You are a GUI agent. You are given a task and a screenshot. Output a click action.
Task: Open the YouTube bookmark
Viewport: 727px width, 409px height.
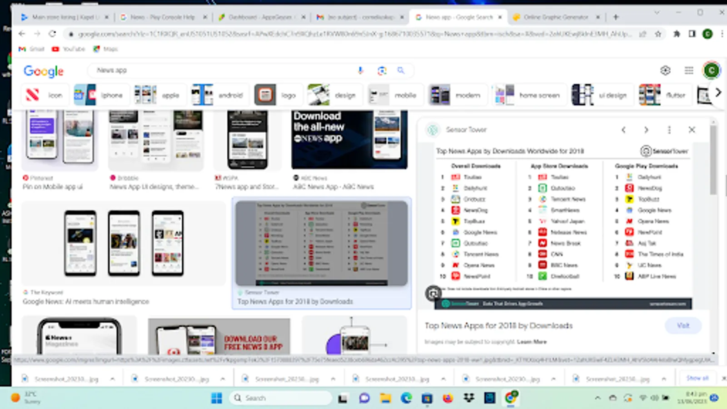click(x=69, y=49)
